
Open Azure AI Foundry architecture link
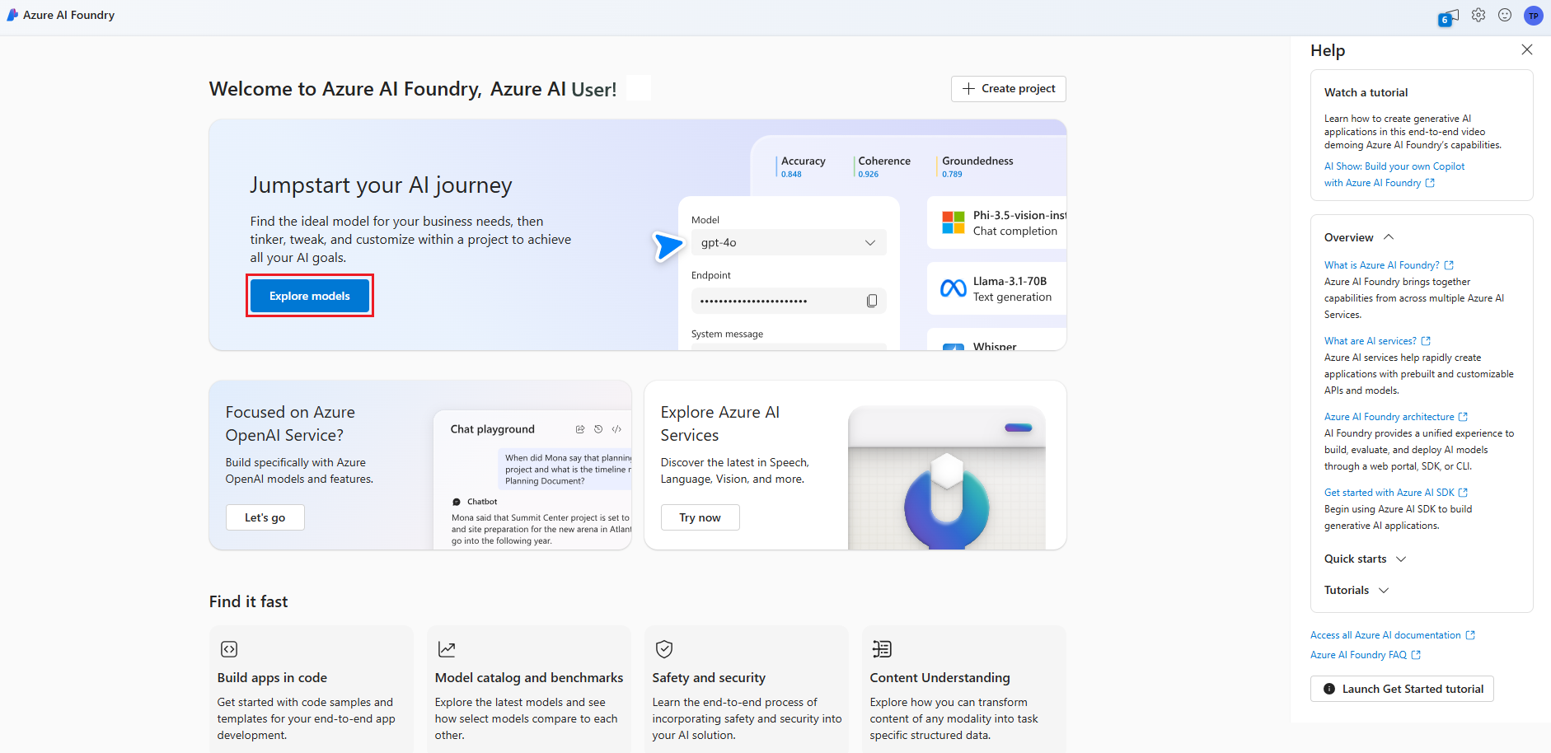pos(1396,417)
